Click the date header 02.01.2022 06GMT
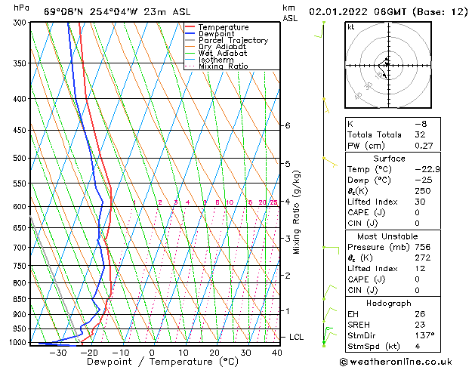Viewport: 475px width, 367px height. pyautogui.click(x=357, y=12)
